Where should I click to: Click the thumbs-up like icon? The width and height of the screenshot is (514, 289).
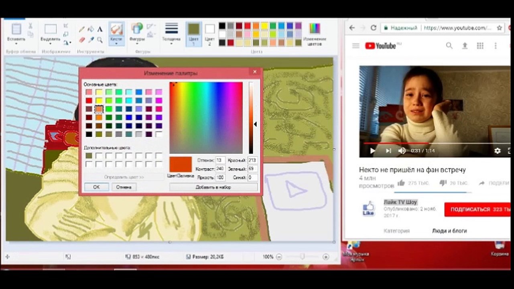click(401, 183)
